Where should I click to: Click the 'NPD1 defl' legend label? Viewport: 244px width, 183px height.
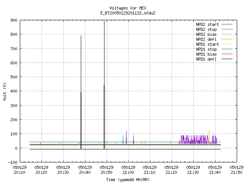pyautogui.click(x=206, y=59)
